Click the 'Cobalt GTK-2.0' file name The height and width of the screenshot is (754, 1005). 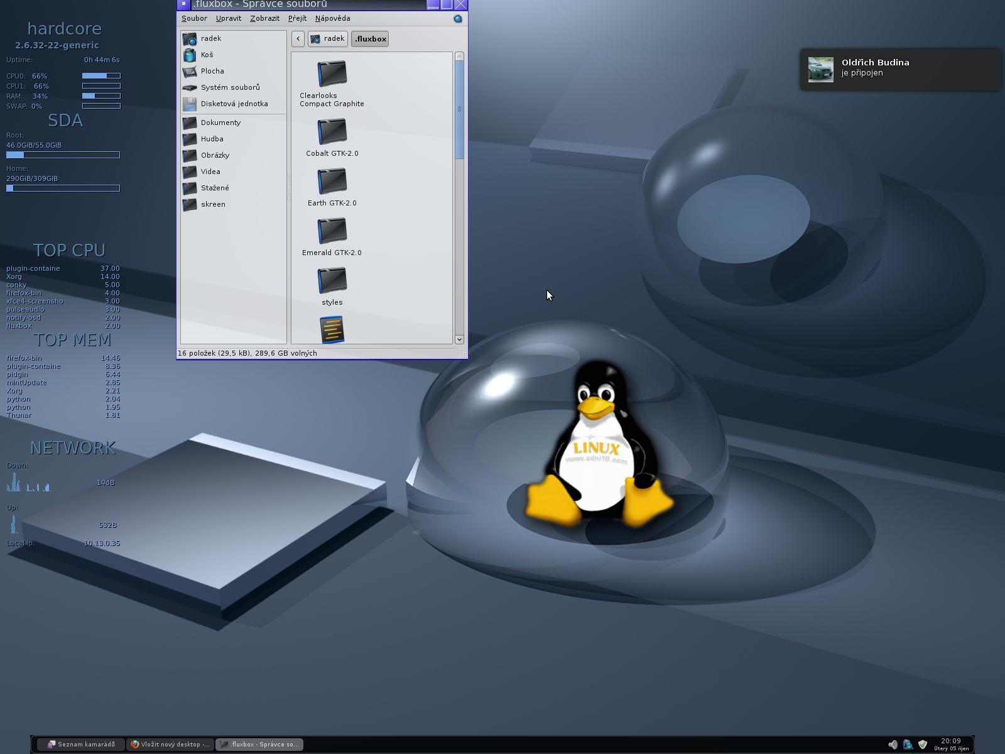coord(332,153)
